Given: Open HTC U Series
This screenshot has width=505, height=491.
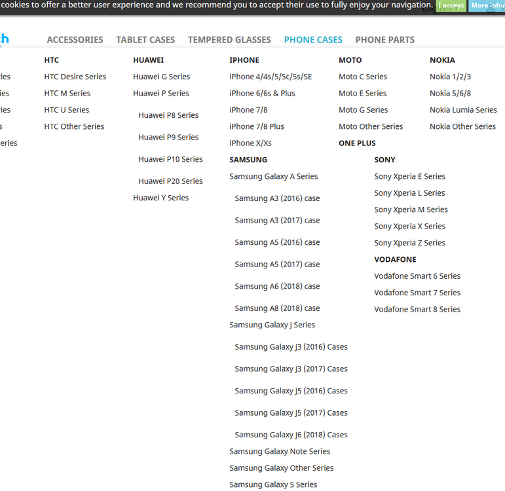Looking at the screenshot, I should (67, 110).
